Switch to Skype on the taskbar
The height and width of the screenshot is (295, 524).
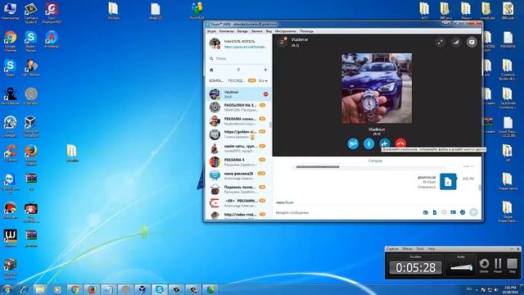pos(160,289)
